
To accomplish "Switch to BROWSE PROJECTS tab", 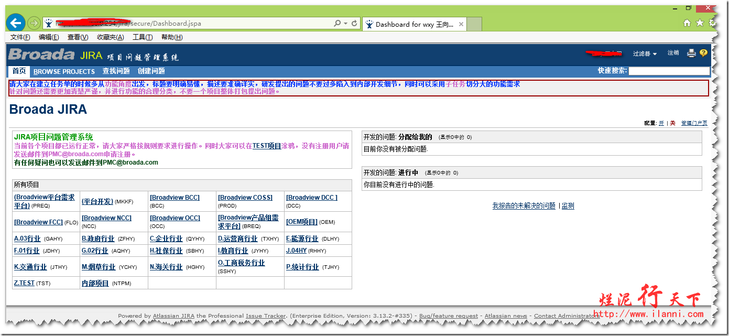I will (64, 71).
